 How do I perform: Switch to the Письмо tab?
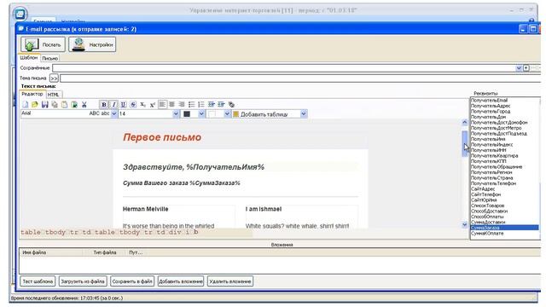49,59
